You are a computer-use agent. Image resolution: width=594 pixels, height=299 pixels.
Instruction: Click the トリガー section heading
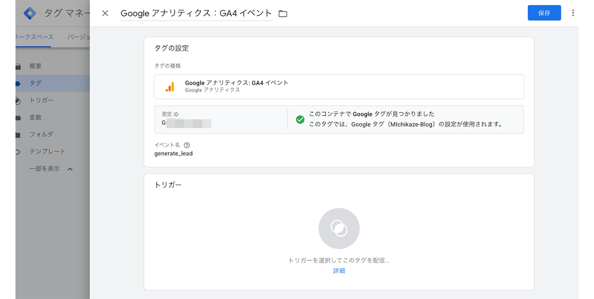pyautogui.click(x=168, y=185)
